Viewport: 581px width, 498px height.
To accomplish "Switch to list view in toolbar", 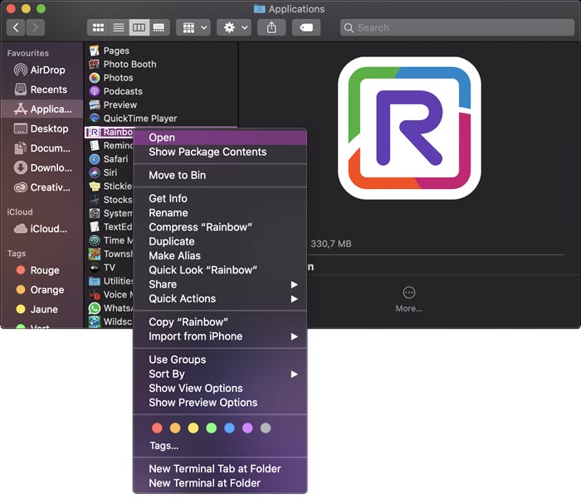I will pyautogui.click(x=119, y=27).
